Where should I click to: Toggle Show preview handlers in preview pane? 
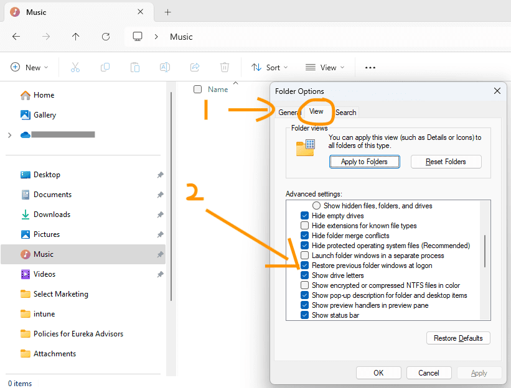[305, 305]
